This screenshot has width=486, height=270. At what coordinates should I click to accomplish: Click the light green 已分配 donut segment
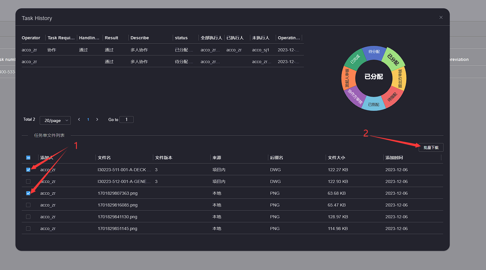393,59
